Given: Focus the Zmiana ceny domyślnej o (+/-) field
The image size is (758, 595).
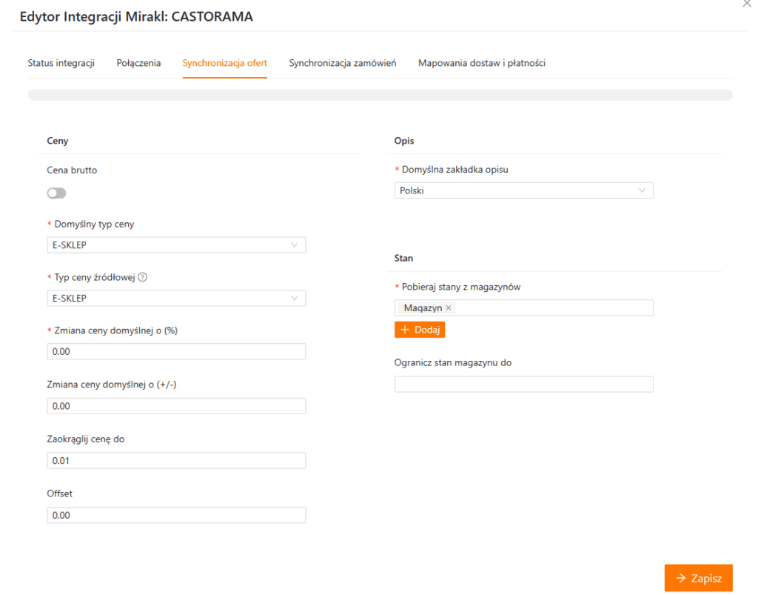Looking at the screenshot, I should click(x=176, y=406).
